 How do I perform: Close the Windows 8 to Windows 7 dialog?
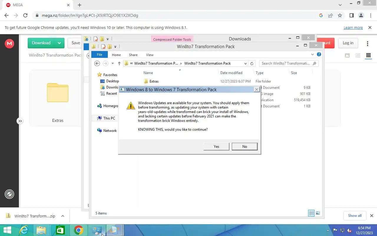point(257,89)
